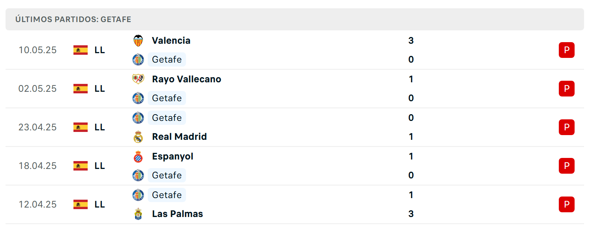Click Getafe crest in the Valencia match
Screen dimensions: 590x230
pos(138,59)
